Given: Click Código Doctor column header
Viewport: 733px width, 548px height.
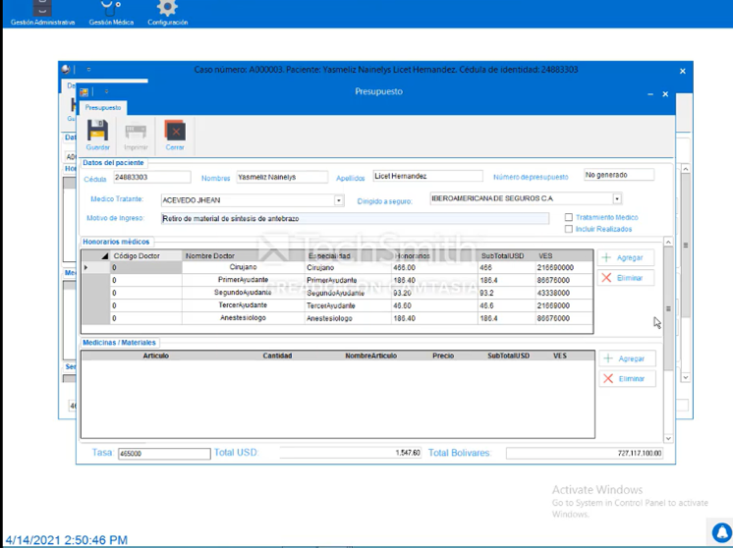Looking at the screenshot, I should click(x=145, y=255).
